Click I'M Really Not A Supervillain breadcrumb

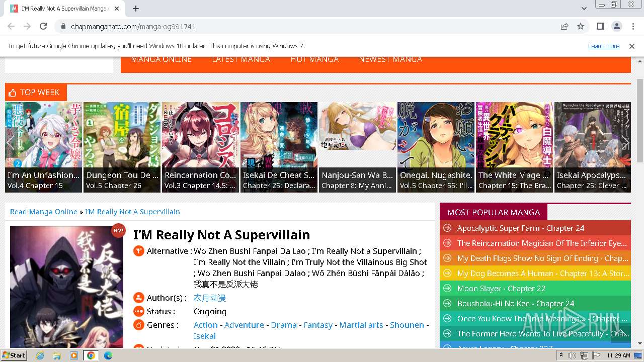coord(132,212)
